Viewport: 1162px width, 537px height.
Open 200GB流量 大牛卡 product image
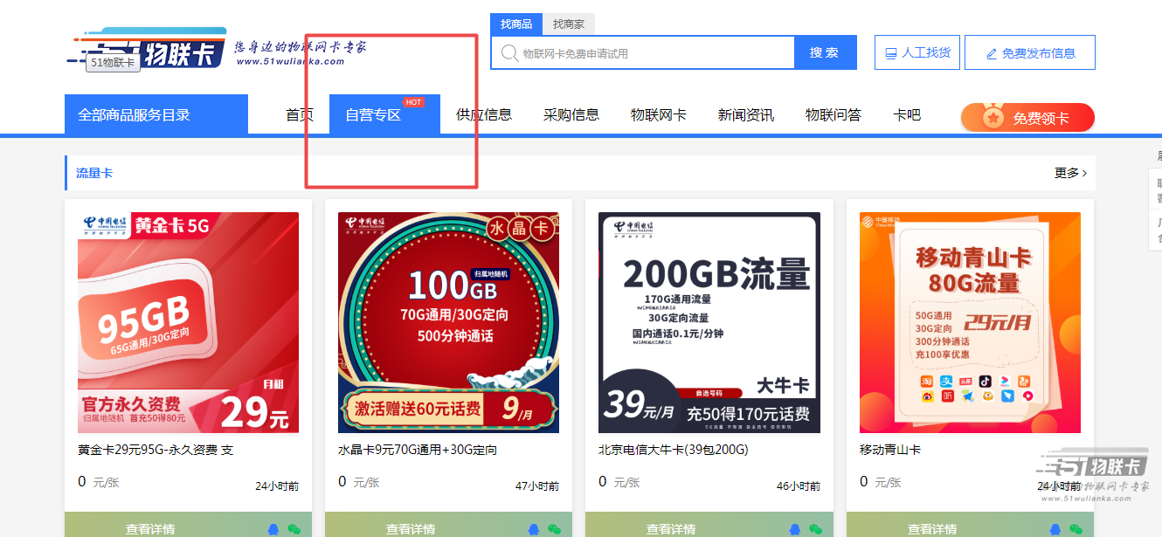click(x=709, y=322)
